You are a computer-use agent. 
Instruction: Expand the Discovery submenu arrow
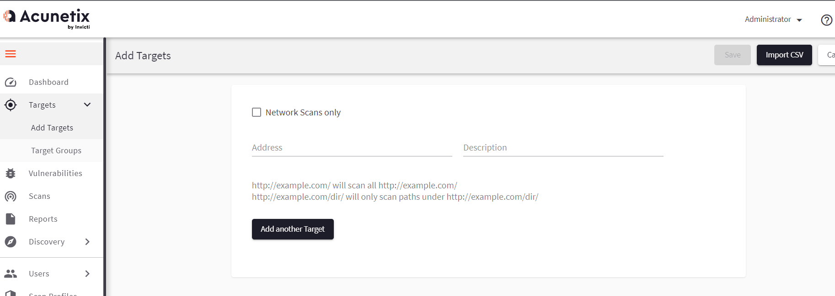click(x=87, y=242)
